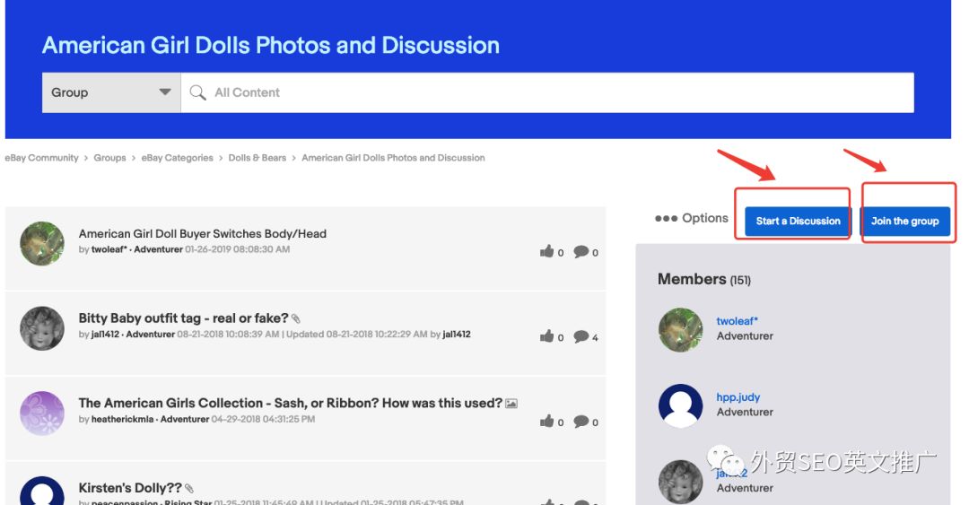Click the three-dots Options icon

coord(666,218)
